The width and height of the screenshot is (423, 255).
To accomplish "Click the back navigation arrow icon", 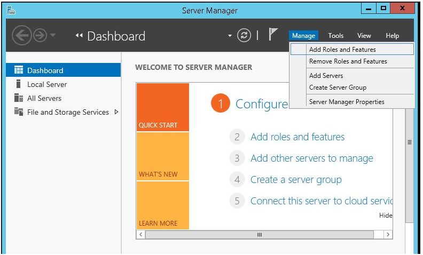I will coord(21,35).
